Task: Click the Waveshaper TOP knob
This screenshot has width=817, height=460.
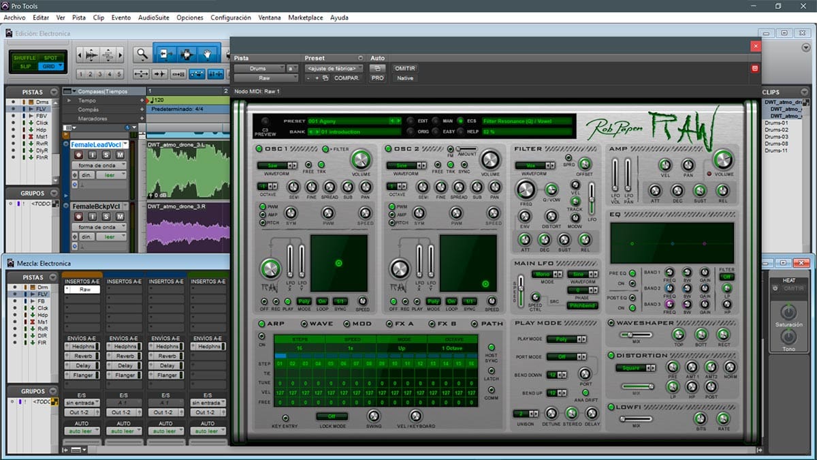Action: [678, 334]
